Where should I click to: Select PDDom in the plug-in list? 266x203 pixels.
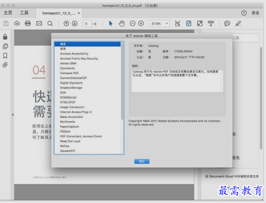point(88,132)
